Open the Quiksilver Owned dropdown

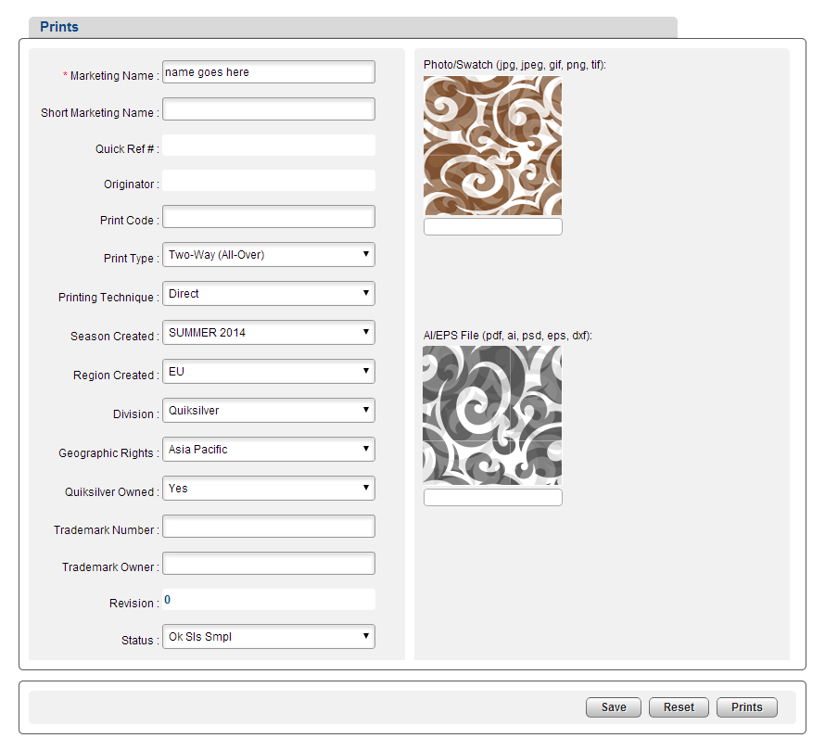(268, 489)
